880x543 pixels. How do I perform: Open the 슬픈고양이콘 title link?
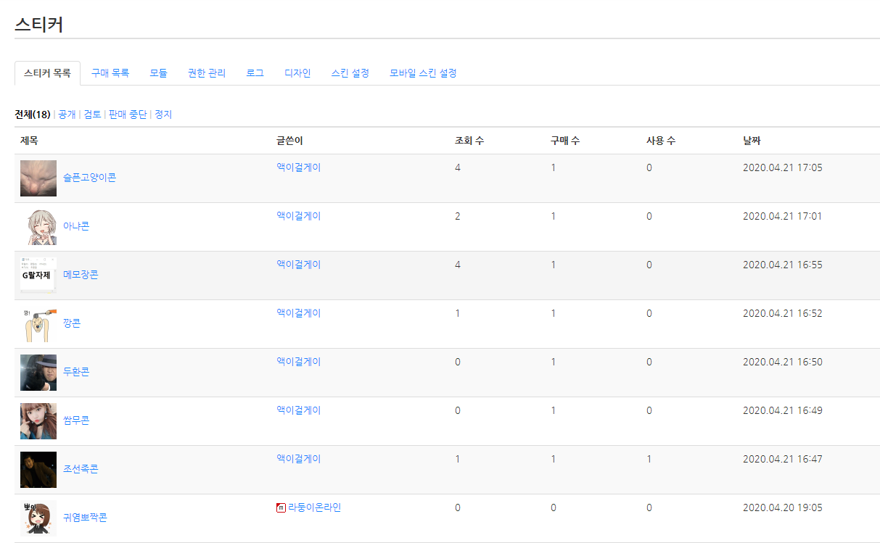(x=89, y=178)
